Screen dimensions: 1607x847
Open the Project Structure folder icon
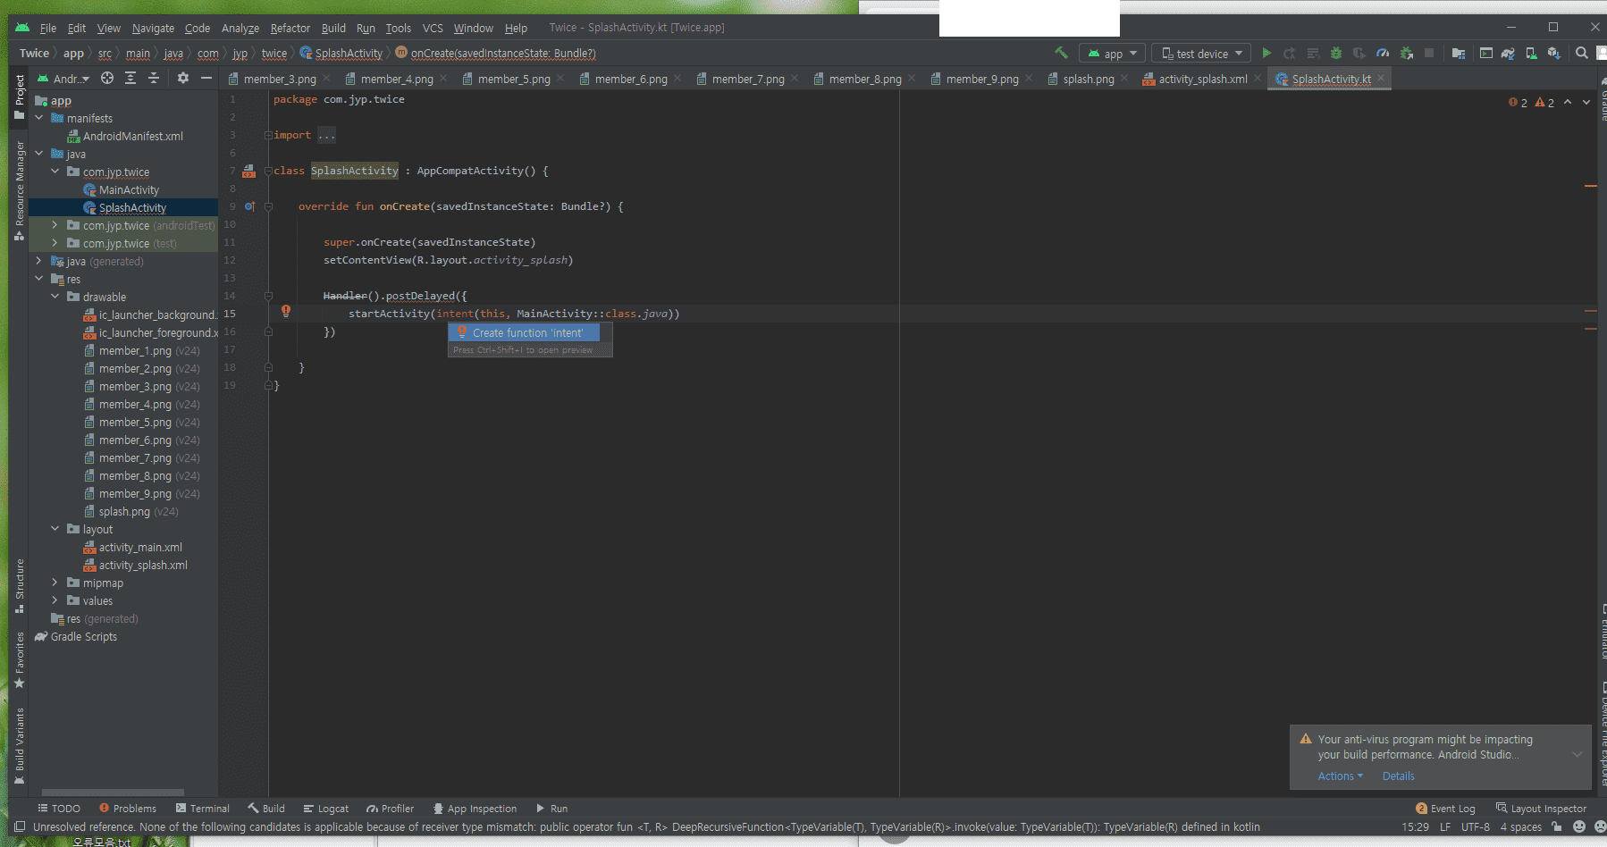[1459, 53]
